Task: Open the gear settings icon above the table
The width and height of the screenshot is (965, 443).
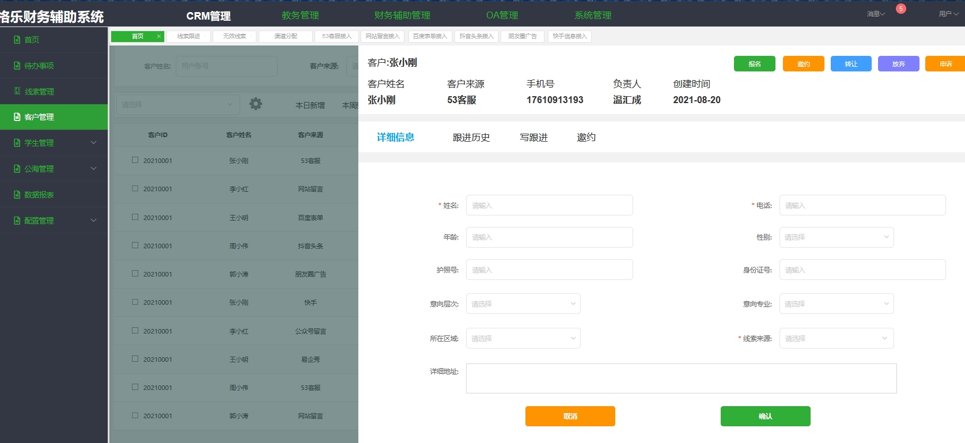Action: (x=256, y=104)
